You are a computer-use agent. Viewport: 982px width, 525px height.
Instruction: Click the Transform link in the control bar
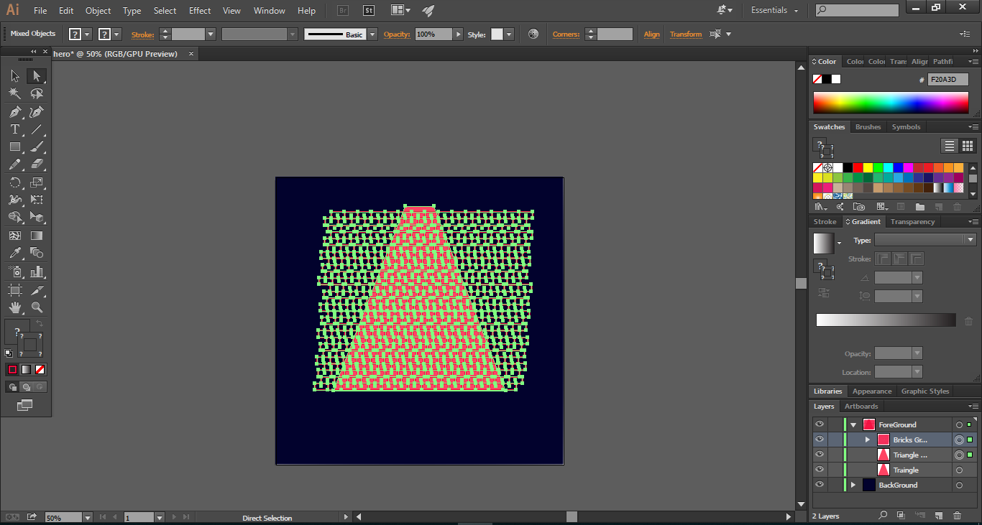[x=685, y=34]
